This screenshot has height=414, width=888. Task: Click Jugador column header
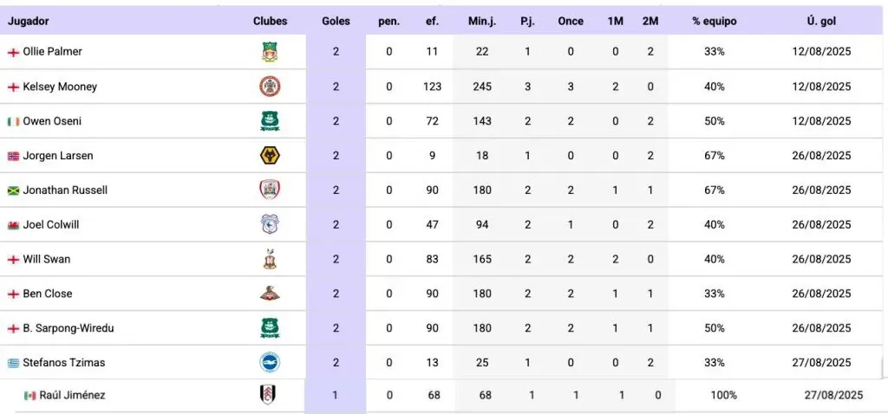pyautogui.click(x=29, y=21)
